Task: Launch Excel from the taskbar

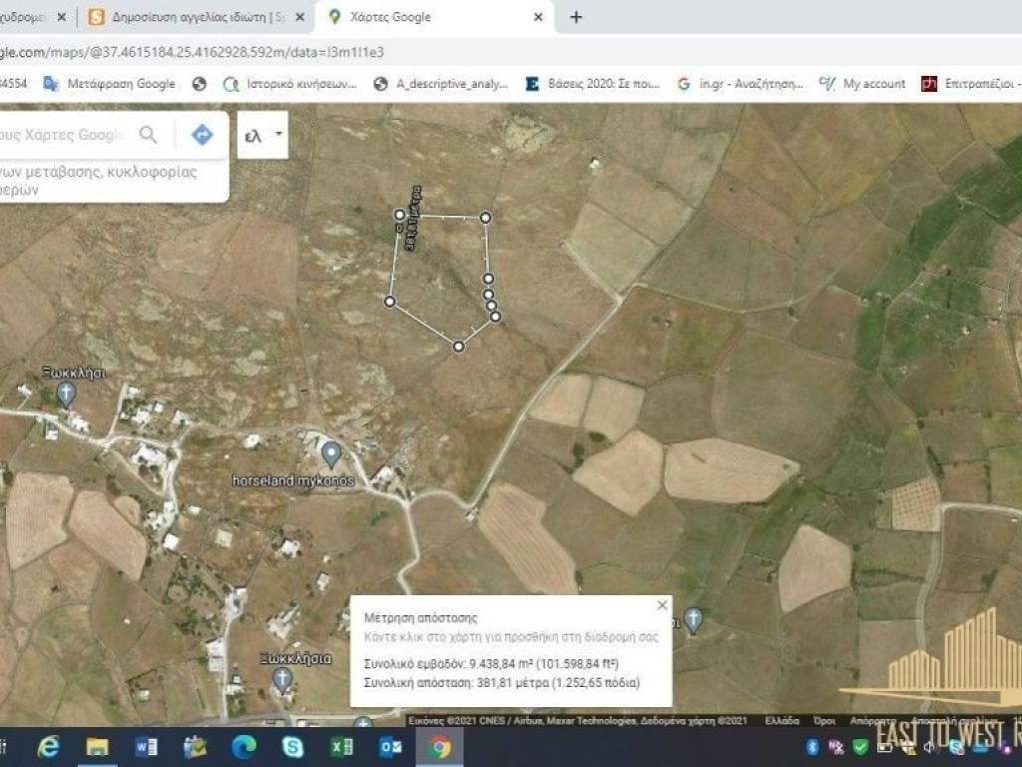Action: [x=341, y=746]
